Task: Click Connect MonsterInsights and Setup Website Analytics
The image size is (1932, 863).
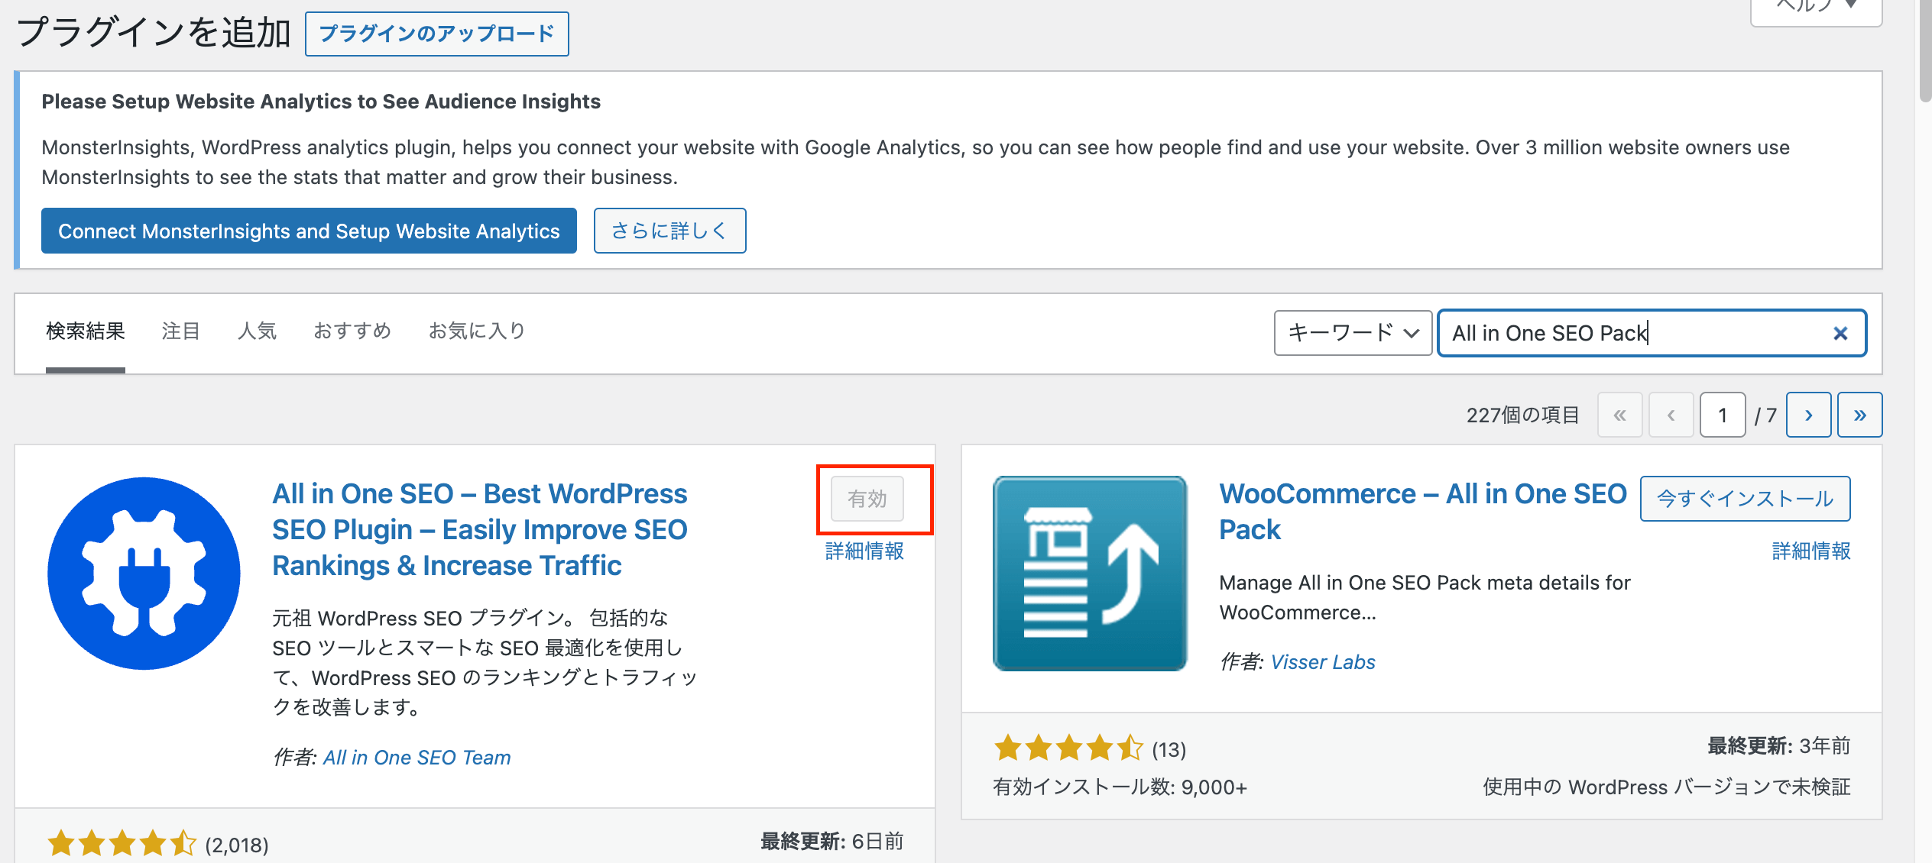Action: [x=309, y=231]
